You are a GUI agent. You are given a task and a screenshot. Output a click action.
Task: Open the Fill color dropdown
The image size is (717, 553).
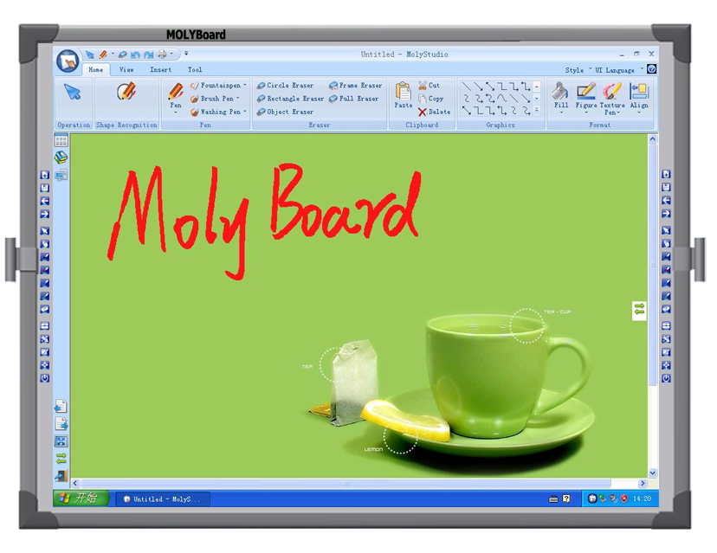[561, 112]
